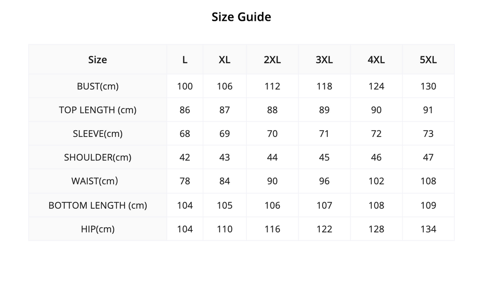Click the SHOULDER(cm) row label
Viewport: 485px width, 285px height.
click(x=98, y=158)
